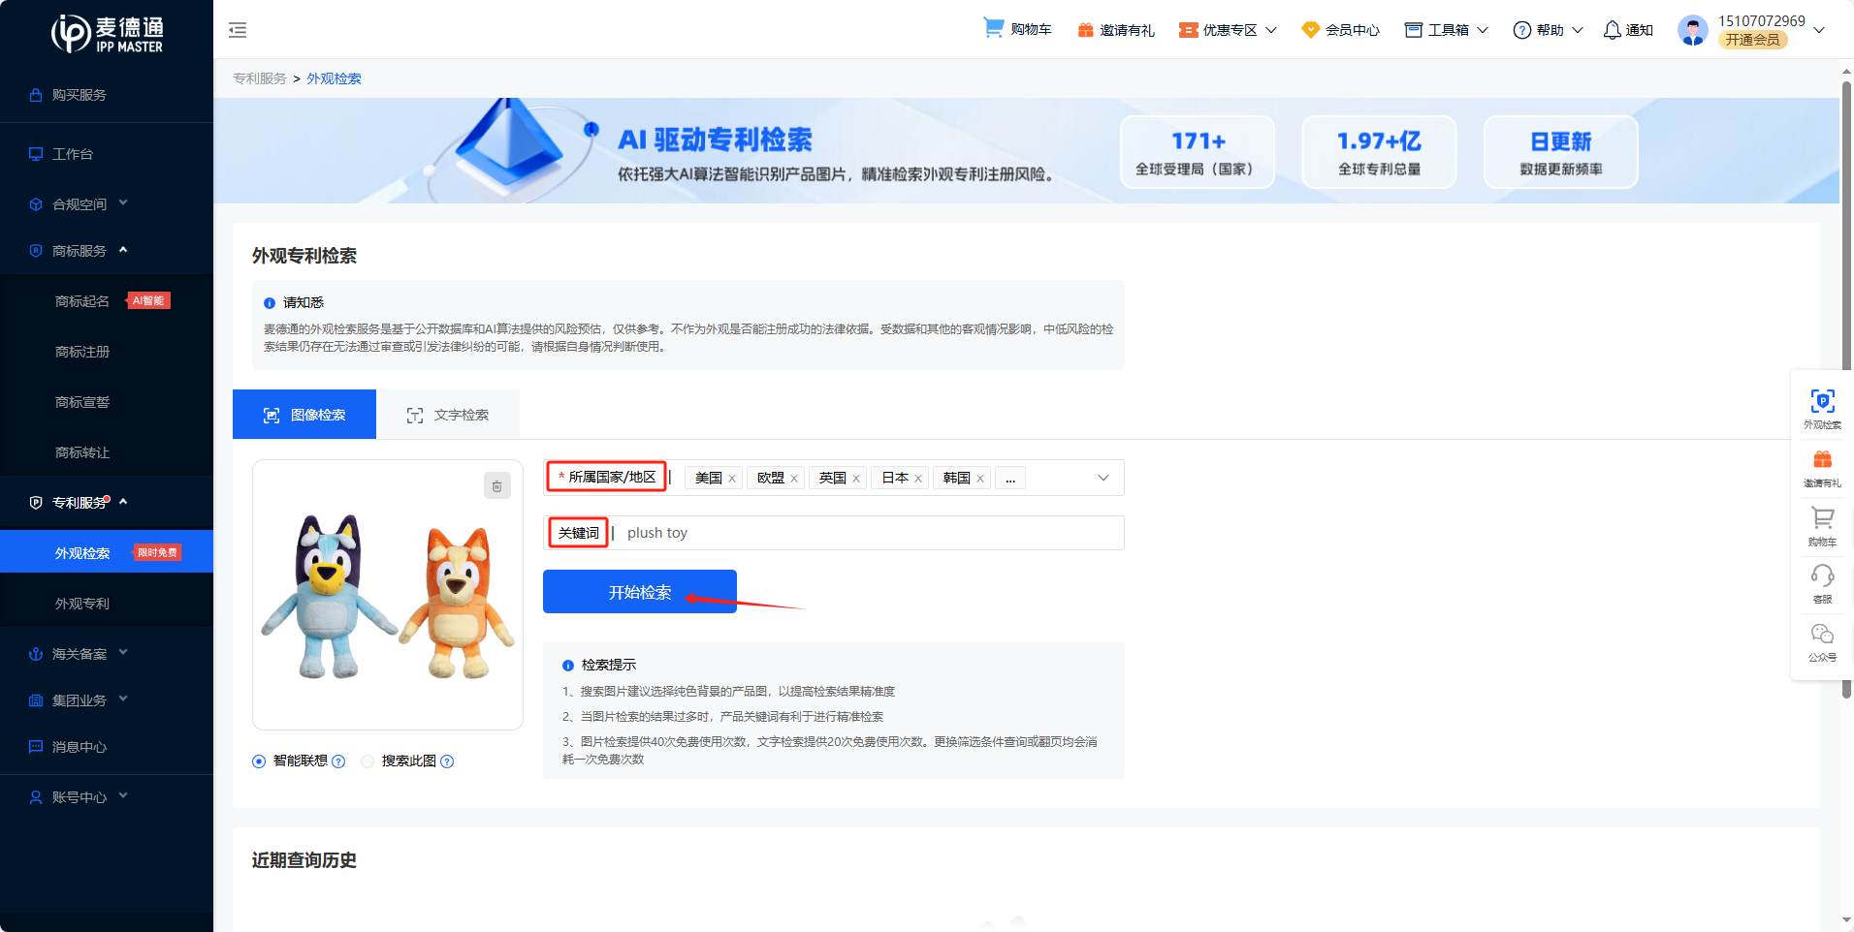Image resolution: width=1854 pixels, height=932 pixels.
Task: Click the 专利服务 breadcrumb link
Action: 260,78
